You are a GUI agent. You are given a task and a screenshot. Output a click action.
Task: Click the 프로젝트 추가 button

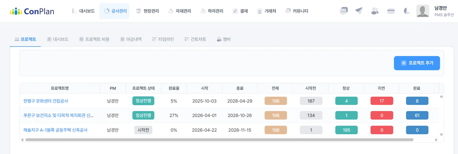(417, 63)
